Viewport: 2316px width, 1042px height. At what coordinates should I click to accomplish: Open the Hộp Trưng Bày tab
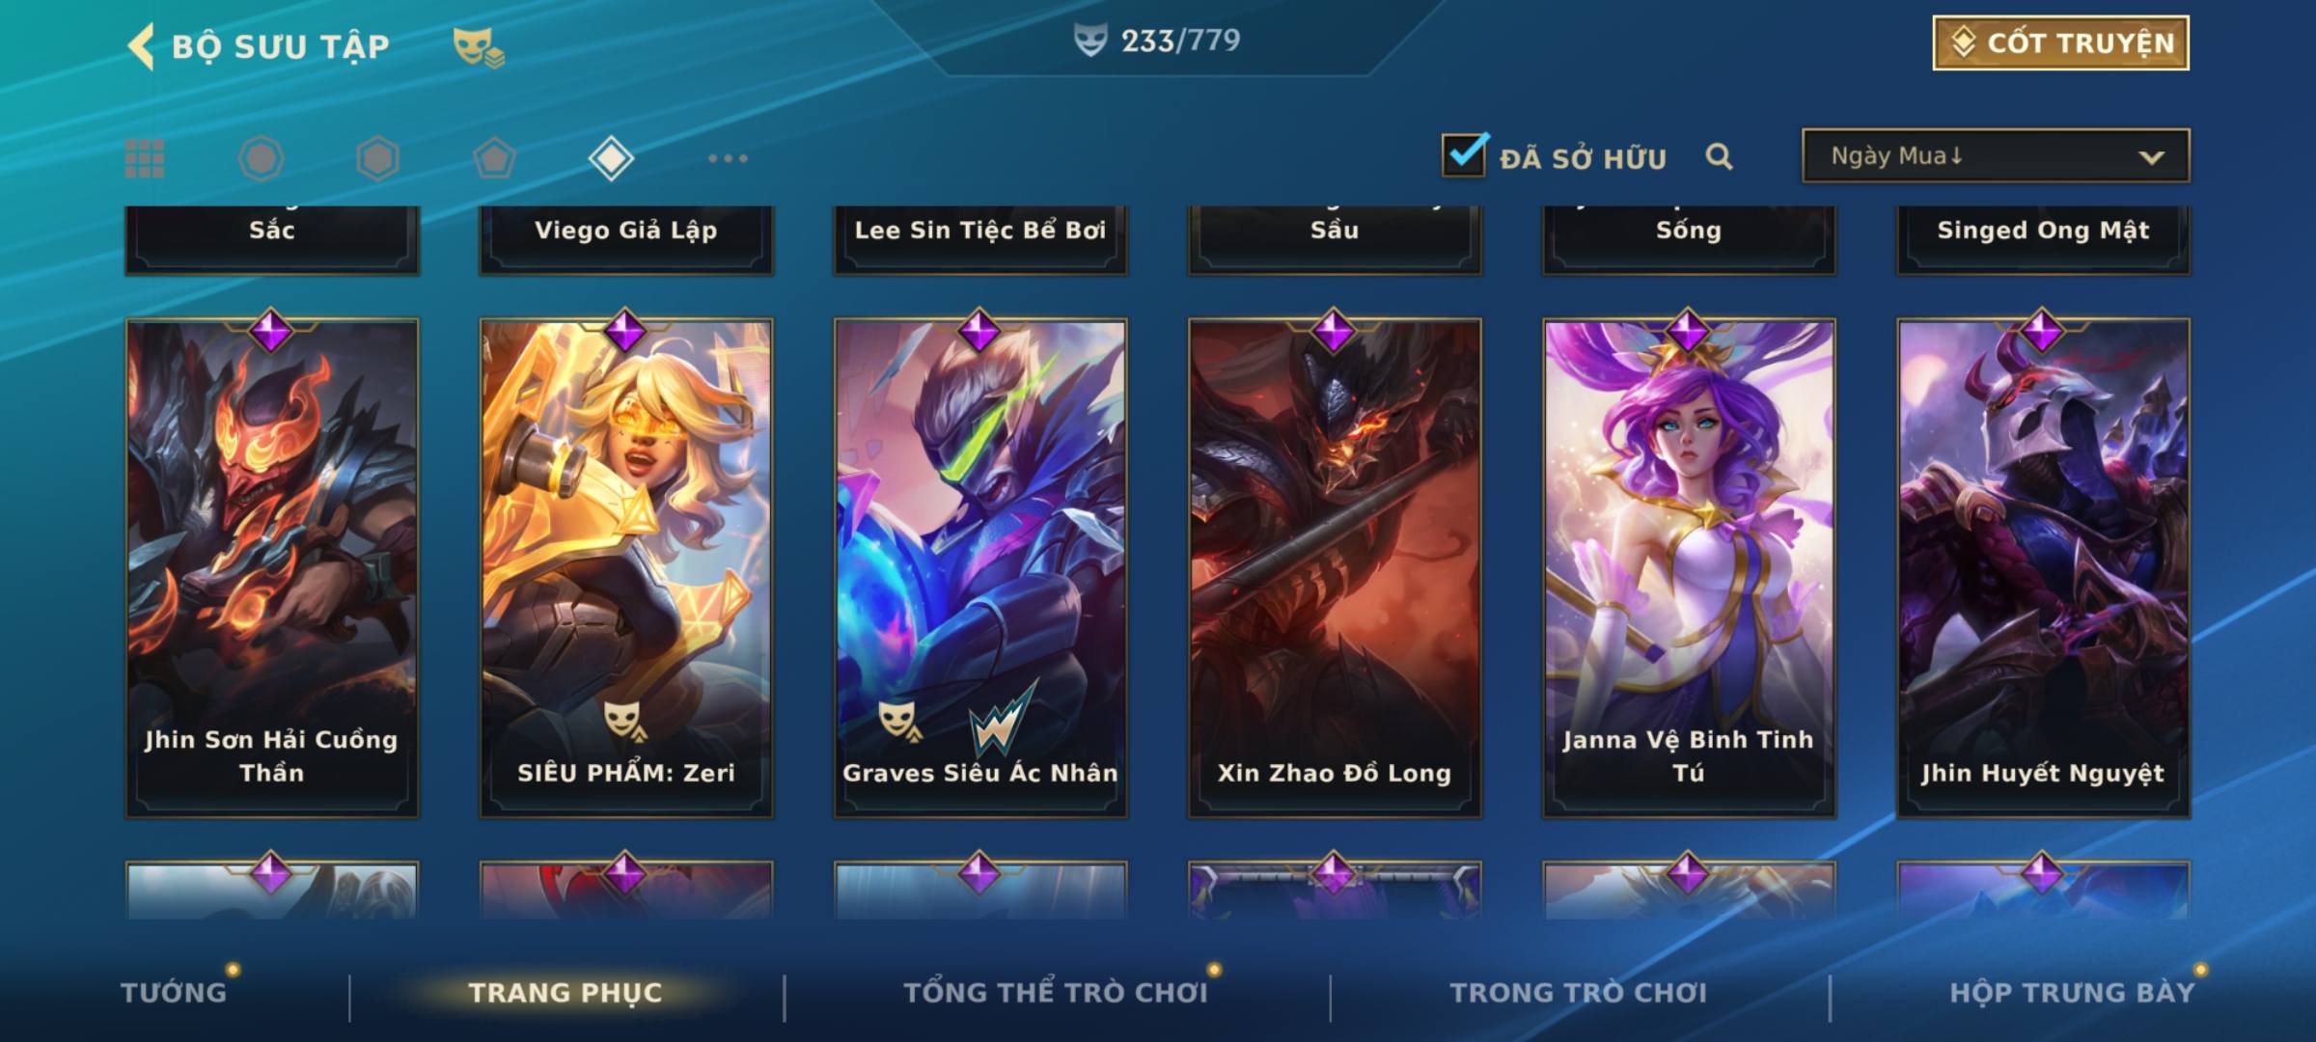[x=2072, y=993]
